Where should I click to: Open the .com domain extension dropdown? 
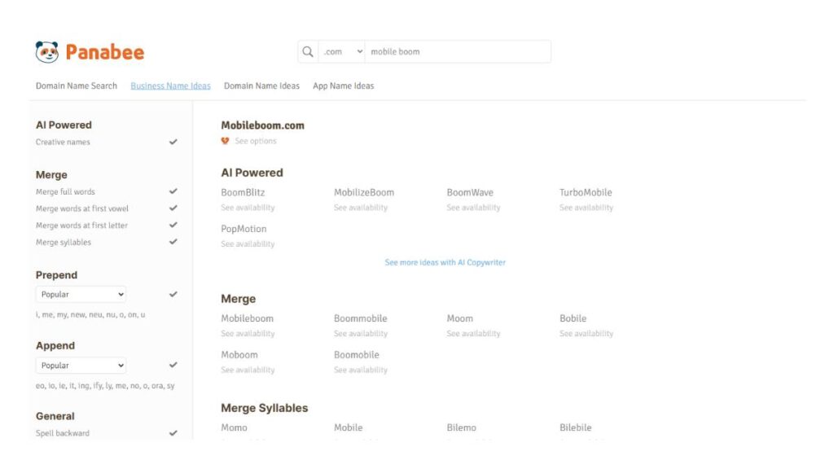pos(341,51)
